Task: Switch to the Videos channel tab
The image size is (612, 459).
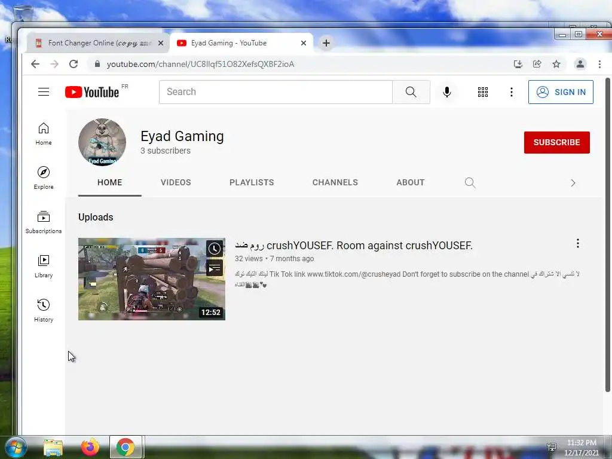Action: click(176, 183)
